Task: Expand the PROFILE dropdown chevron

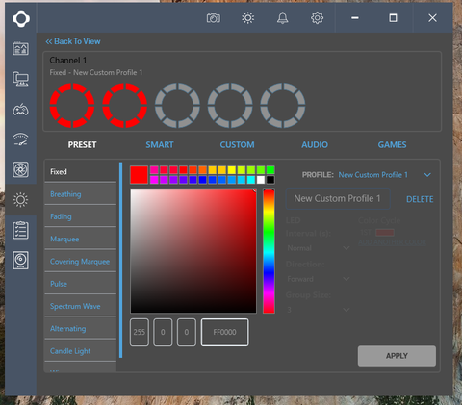Action: [427, 175]
